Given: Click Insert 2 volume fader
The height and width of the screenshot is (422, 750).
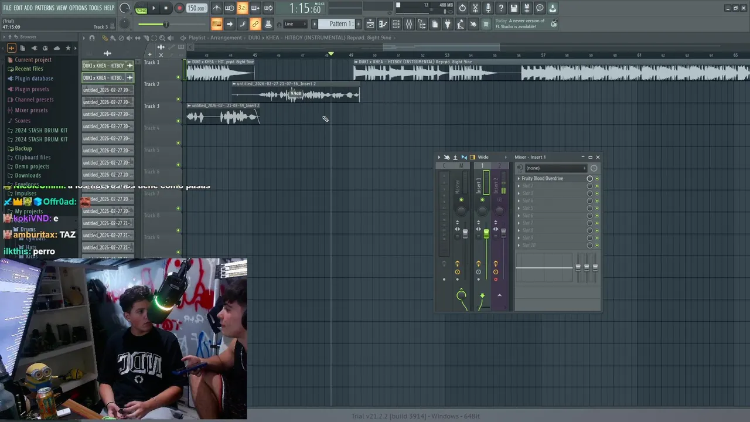Looking at the screenshot, I should 503,233.
